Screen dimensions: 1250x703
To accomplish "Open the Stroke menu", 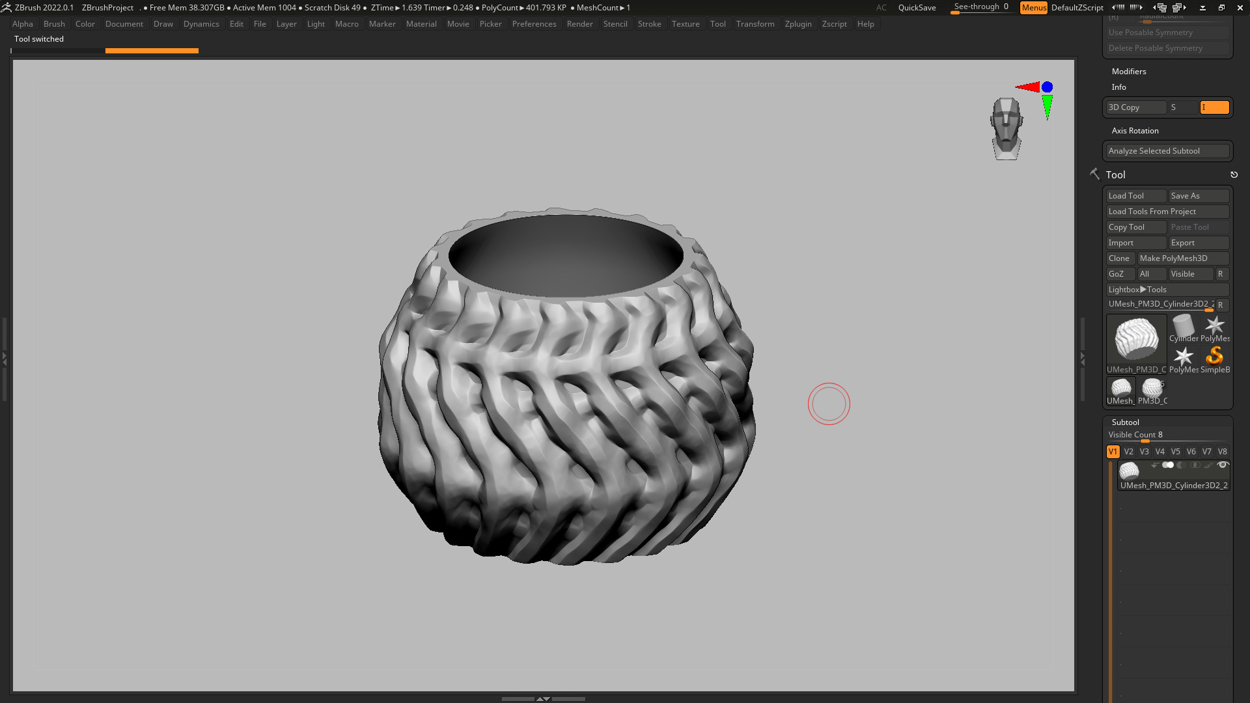I will pos(649,24).
